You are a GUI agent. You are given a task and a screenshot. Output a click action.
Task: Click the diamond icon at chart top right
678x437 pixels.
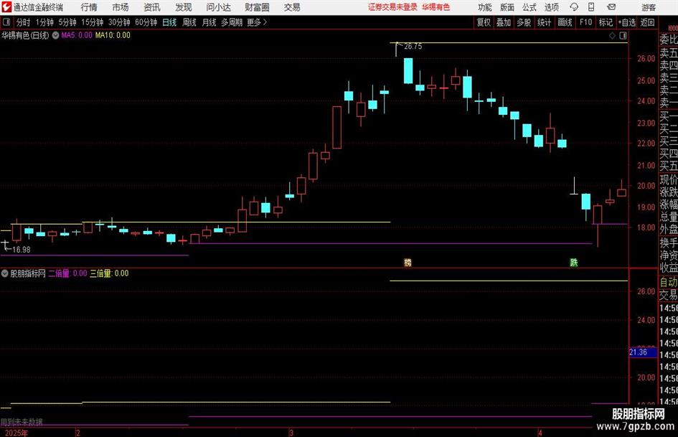(612, 35)
